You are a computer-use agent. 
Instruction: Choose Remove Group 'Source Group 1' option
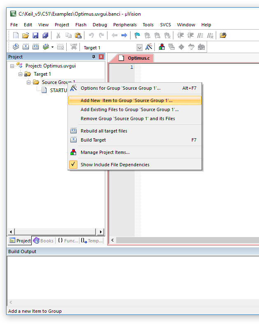click(x=128, y=119)
